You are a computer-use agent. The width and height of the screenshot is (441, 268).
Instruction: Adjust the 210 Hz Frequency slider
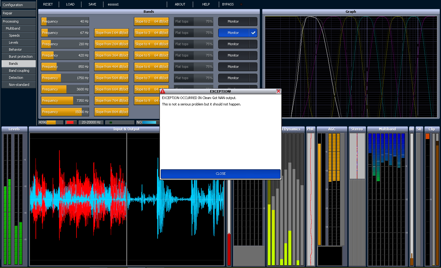tap(65, 44)
